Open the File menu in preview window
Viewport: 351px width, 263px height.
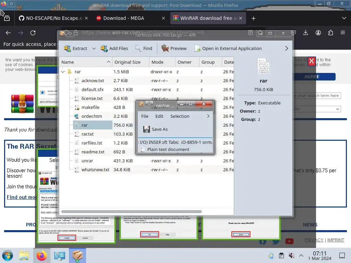pyautogui.click(x=145, y=116)
